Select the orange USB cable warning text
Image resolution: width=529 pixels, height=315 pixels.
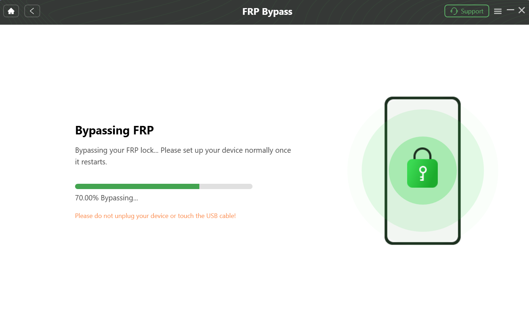[155, 216]
